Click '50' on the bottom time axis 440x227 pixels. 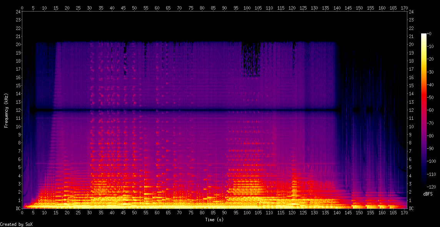tap(134, 213)
